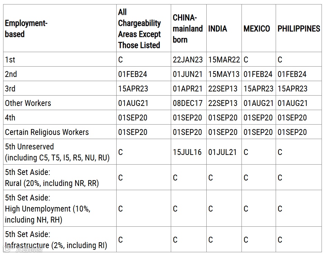
Task: Click the 01APR21 China 3rd-preference cell
Action: (x=188, y=89)
